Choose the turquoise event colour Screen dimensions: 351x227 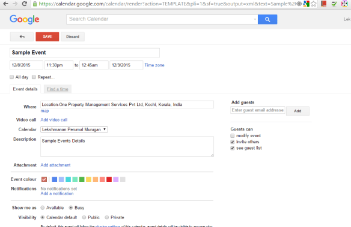[x=68, y=179]
